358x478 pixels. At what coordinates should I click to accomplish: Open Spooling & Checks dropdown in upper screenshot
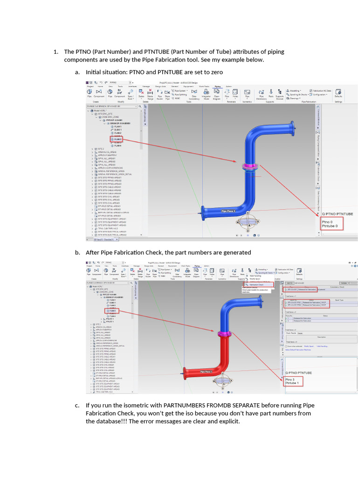pyautogui.click(x=297, y=94)
